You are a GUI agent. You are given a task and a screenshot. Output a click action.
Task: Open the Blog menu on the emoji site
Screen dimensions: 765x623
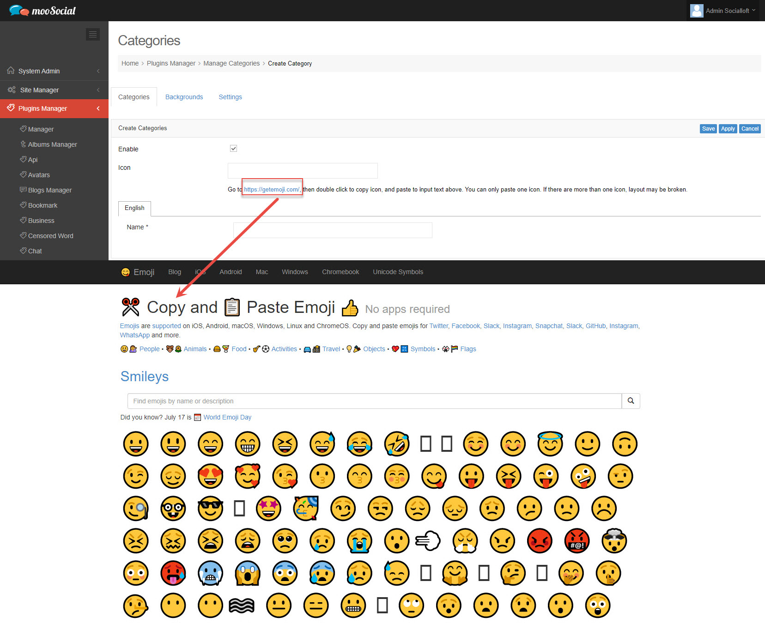[x=175, y=272]
